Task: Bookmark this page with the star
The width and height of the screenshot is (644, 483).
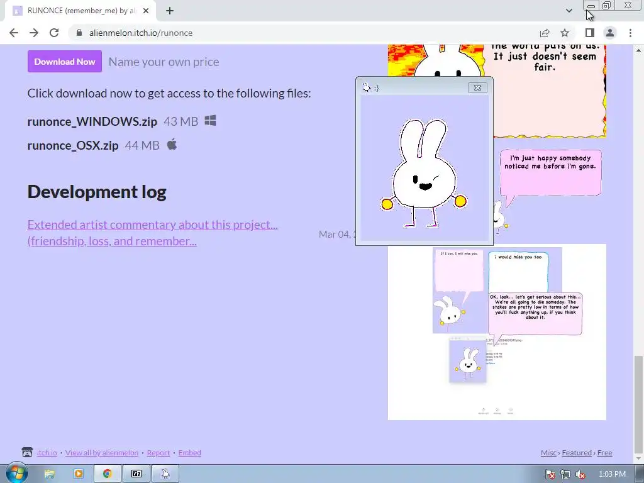Action: [565, 33]
